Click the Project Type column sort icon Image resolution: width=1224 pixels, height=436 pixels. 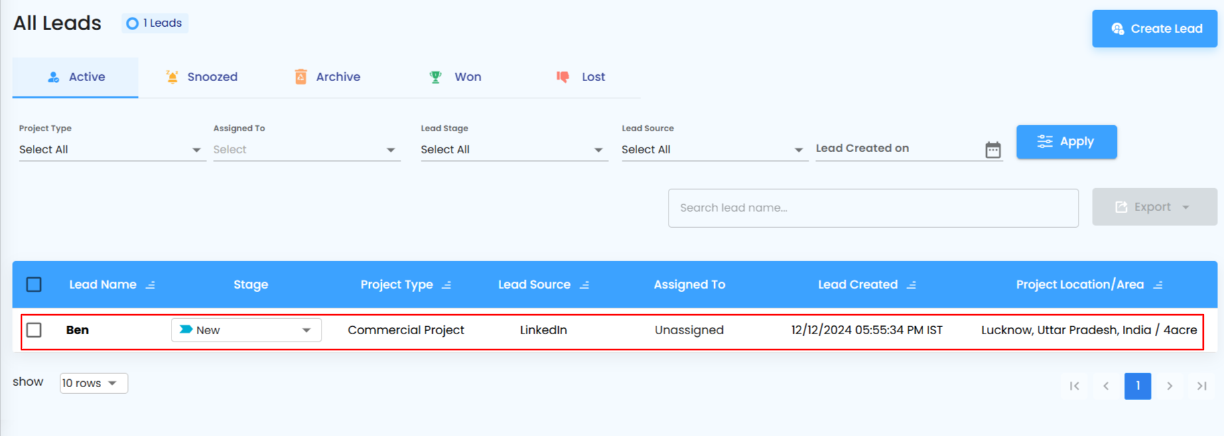coord(447,285)
